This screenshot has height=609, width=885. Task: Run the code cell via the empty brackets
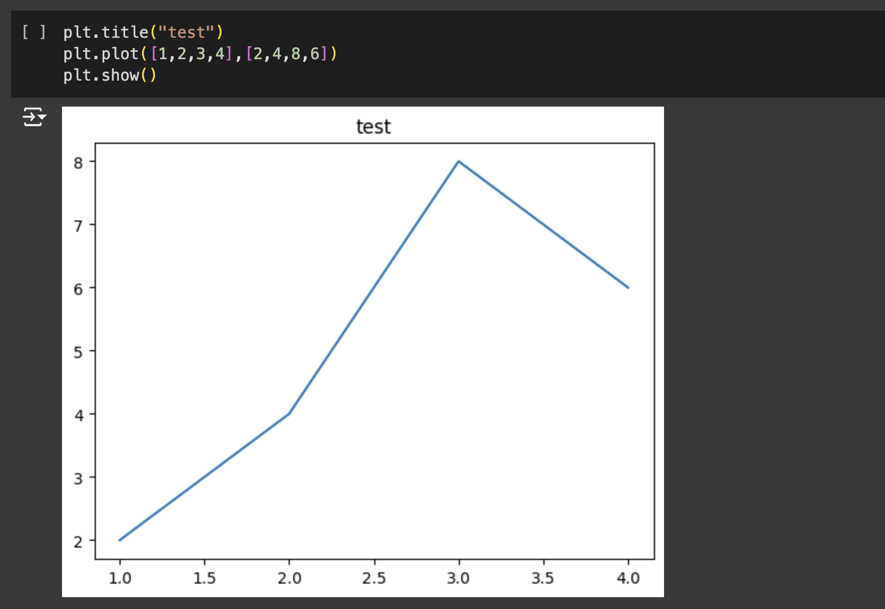click(33, 32)
